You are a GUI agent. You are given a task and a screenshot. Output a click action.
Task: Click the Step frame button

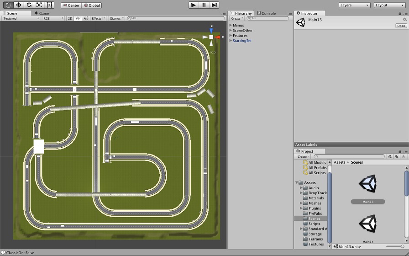pos(214,5)
